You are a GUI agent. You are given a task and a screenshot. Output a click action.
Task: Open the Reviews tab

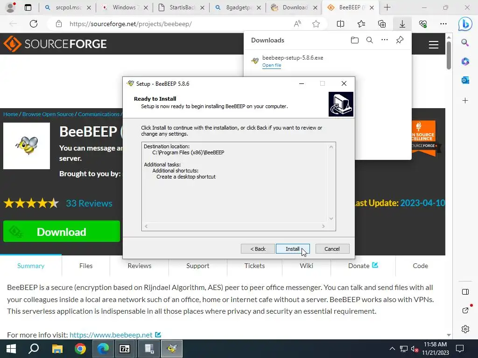(x=139, y=266)
